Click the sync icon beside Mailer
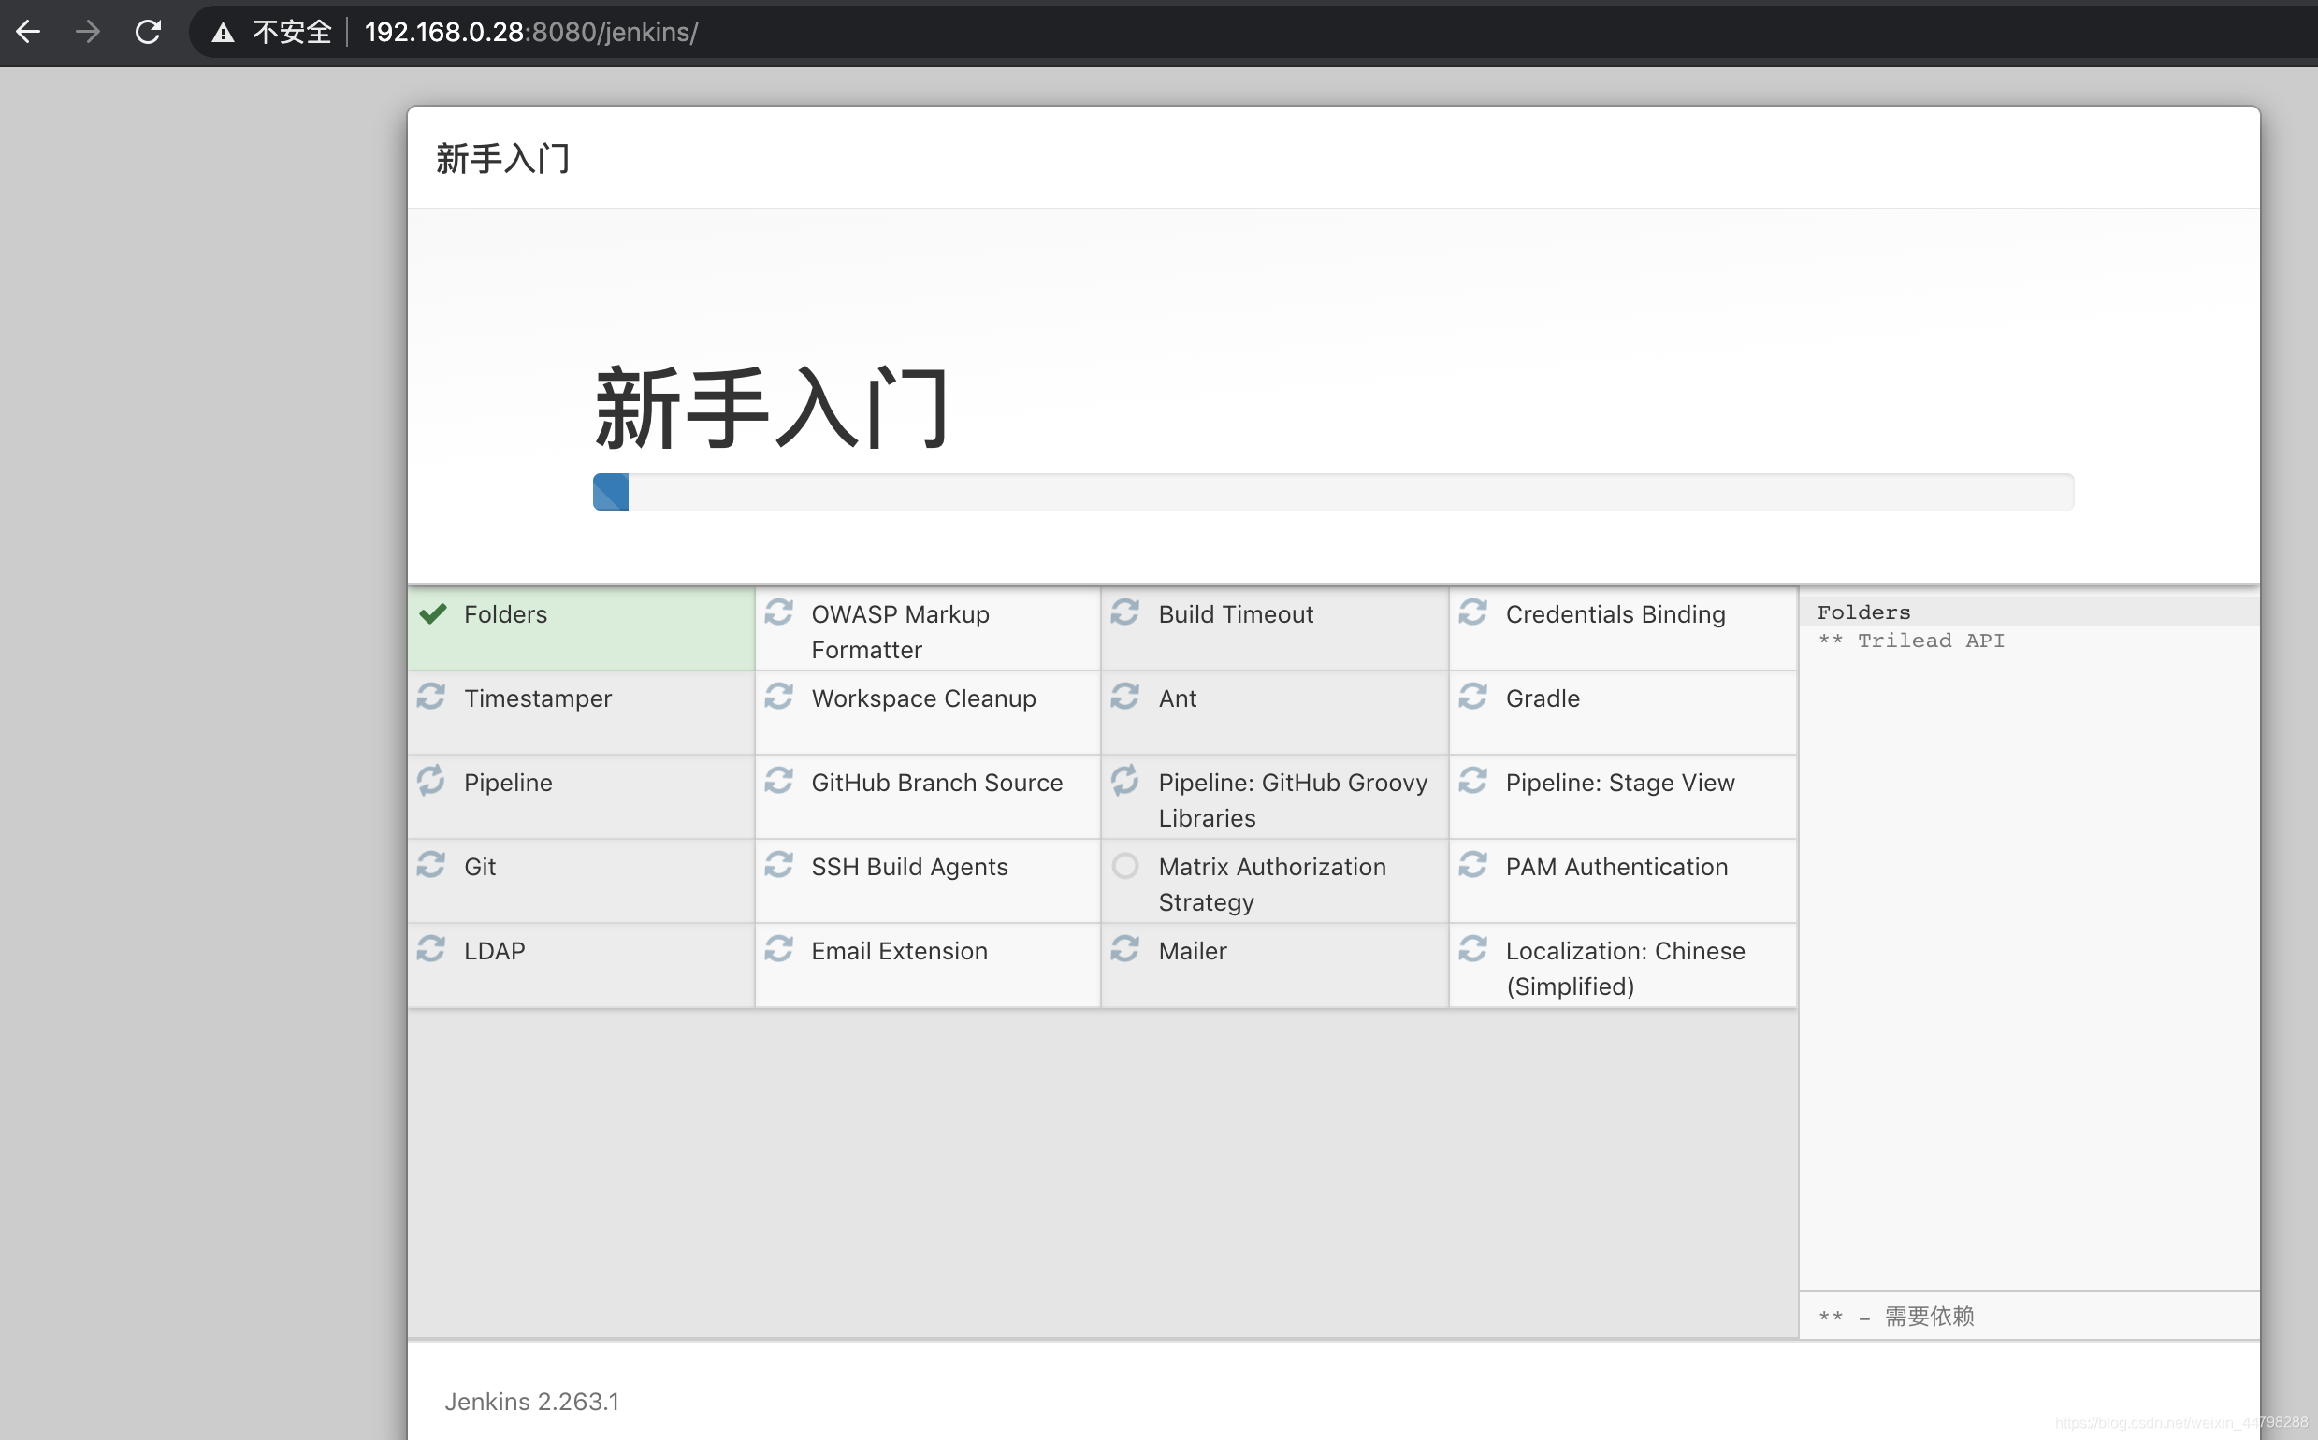This screenshot has height=1440, width=2318. 1125,948
